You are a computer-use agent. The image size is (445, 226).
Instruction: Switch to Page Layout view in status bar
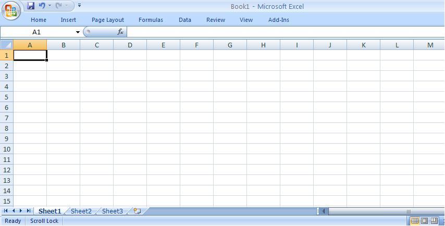coord(425,221)
